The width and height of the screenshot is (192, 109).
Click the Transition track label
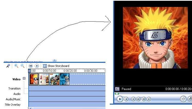[14, 88]
